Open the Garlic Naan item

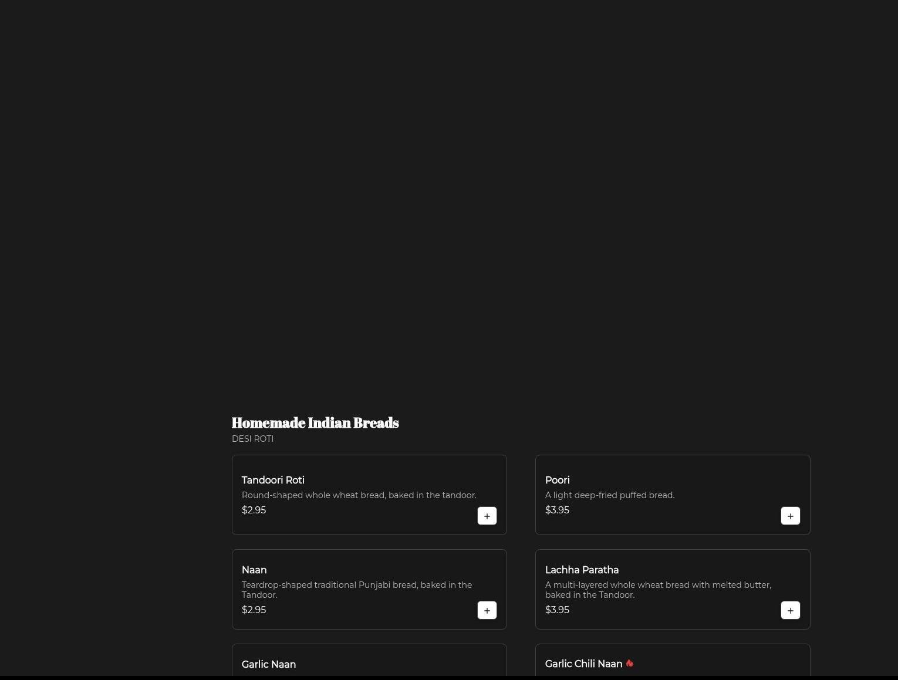[x=269, y=664]
